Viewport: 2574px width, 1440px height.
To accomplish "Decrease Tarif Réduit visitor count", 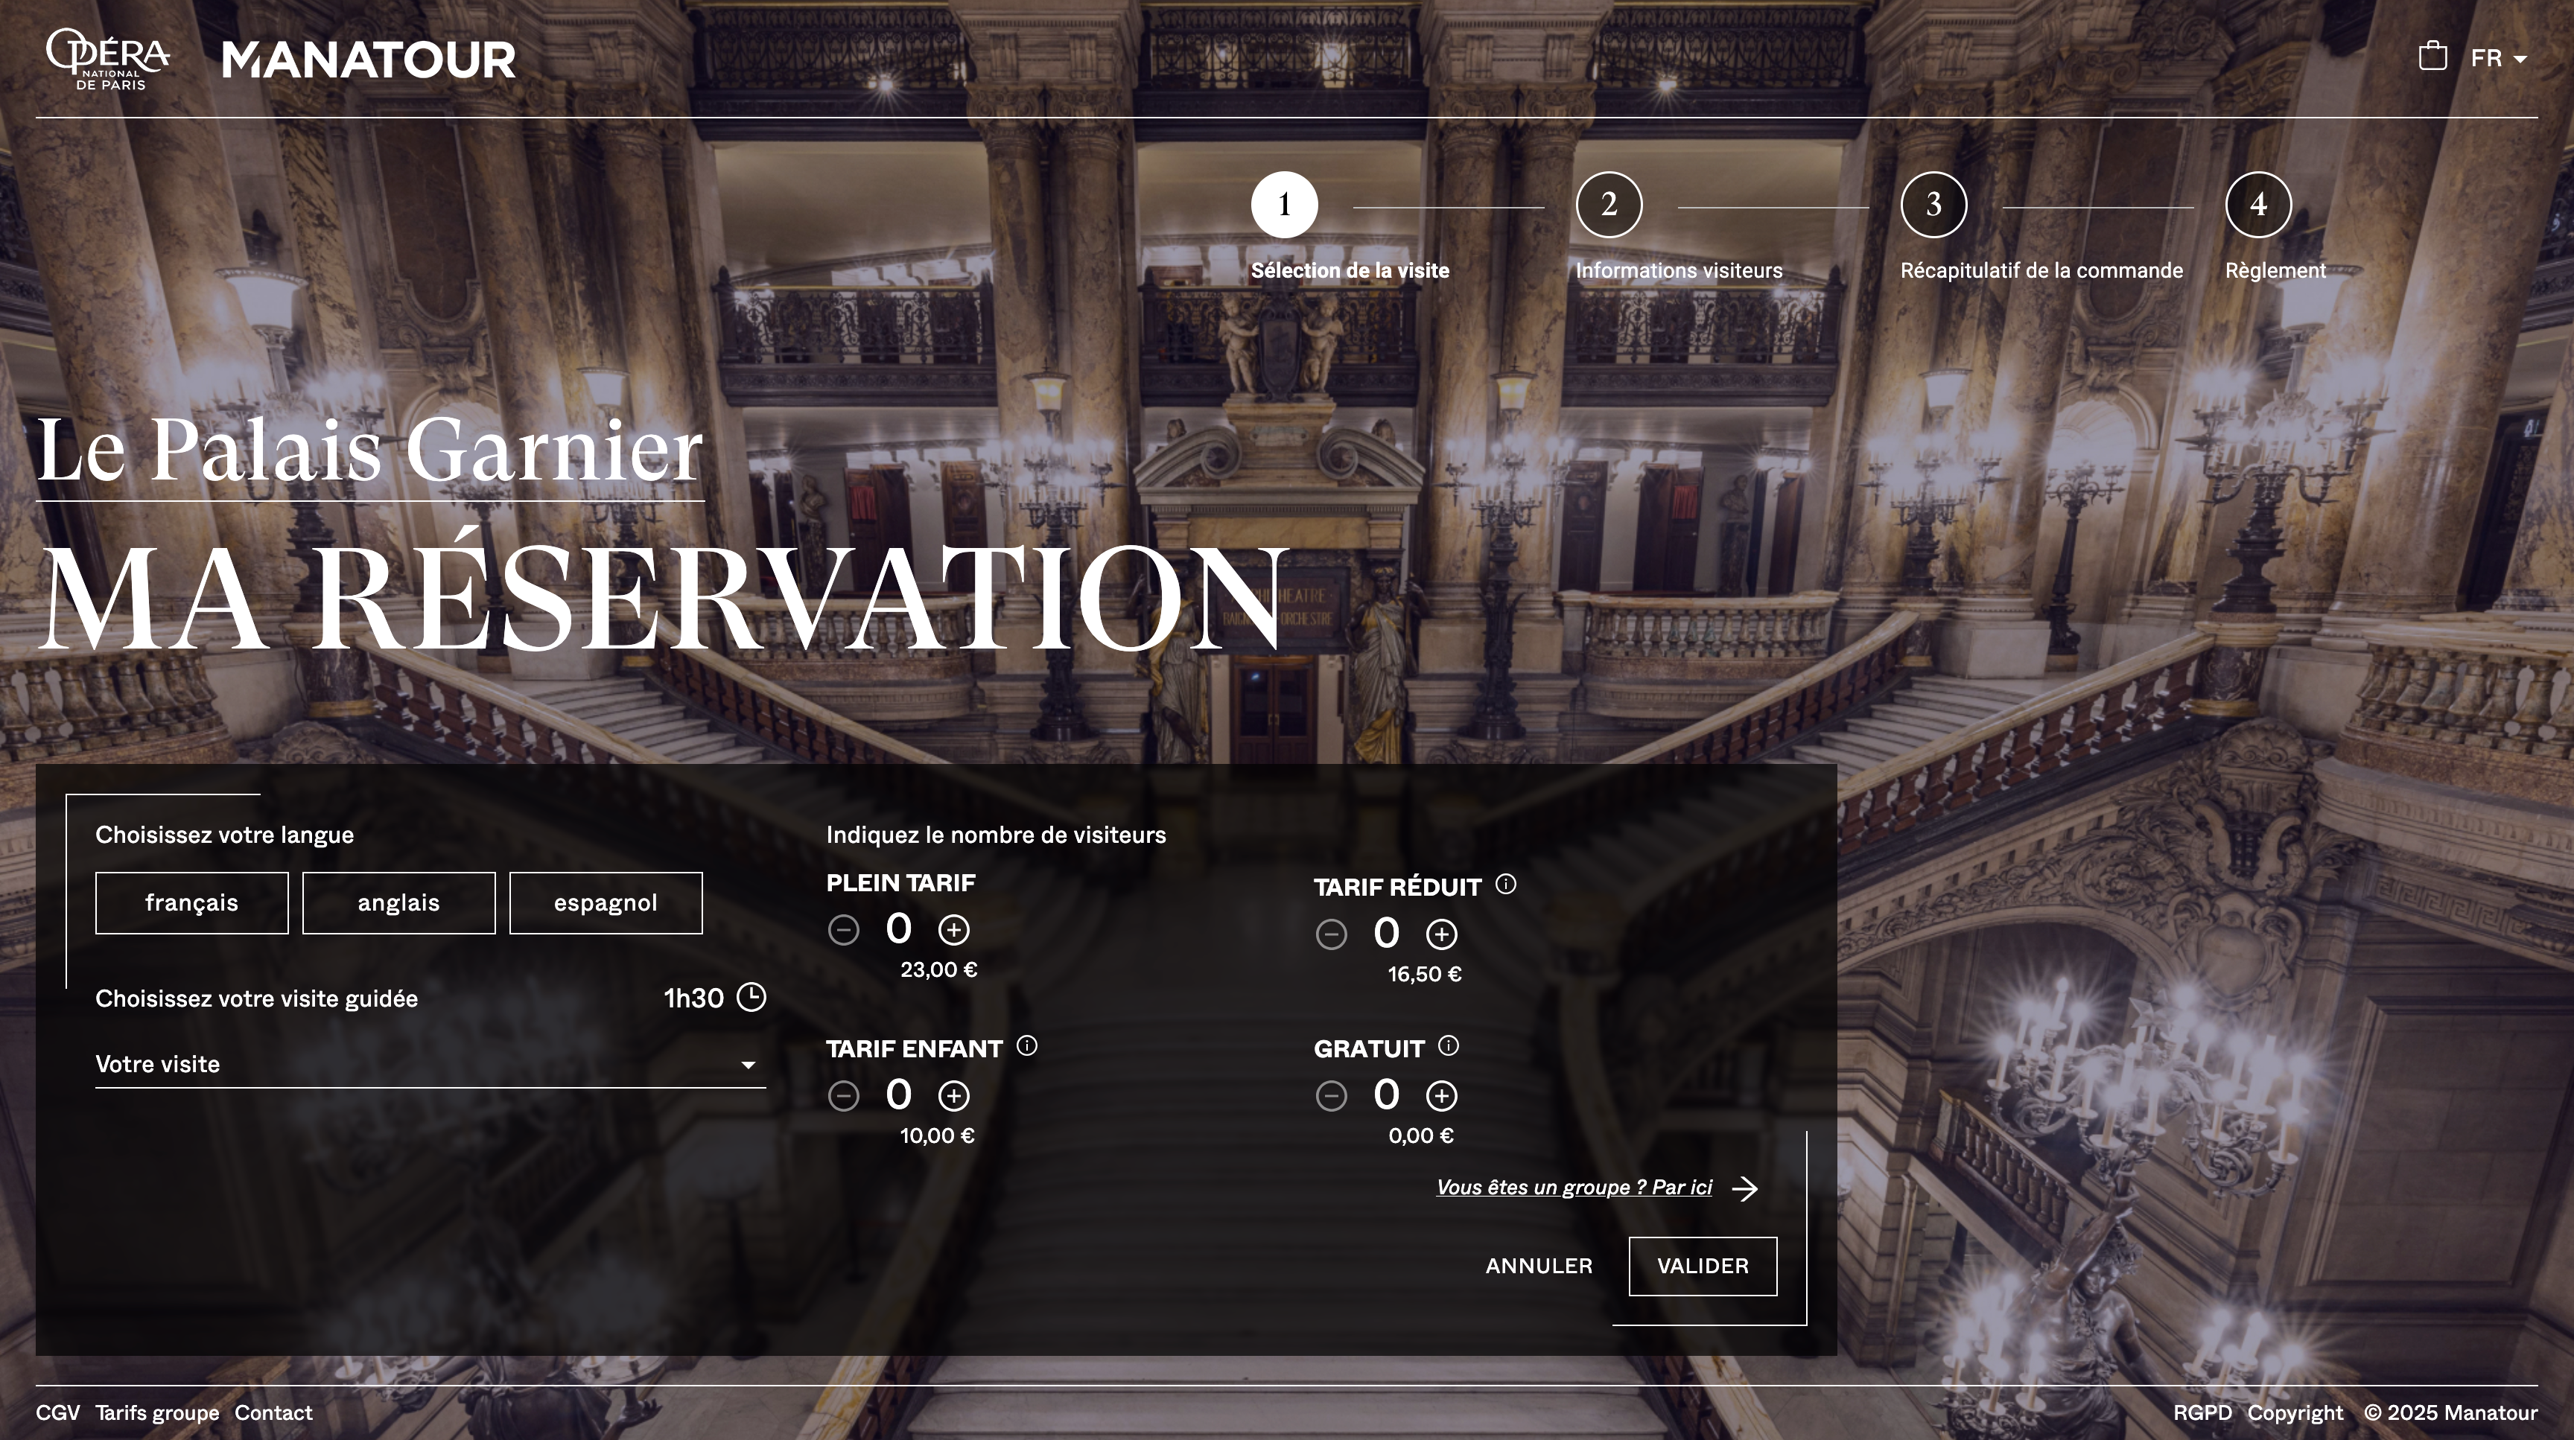I will coord(1331,934).
